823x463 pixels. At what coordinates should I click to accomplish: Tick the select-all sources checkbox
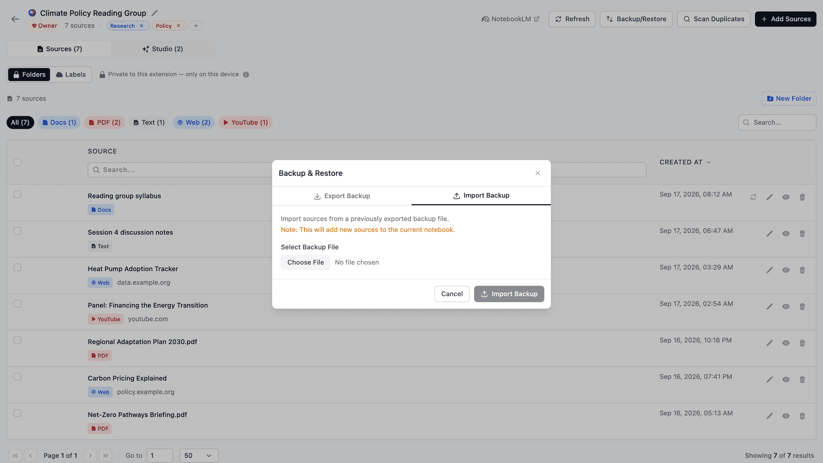pyautogui.click(x=17, y=162)
